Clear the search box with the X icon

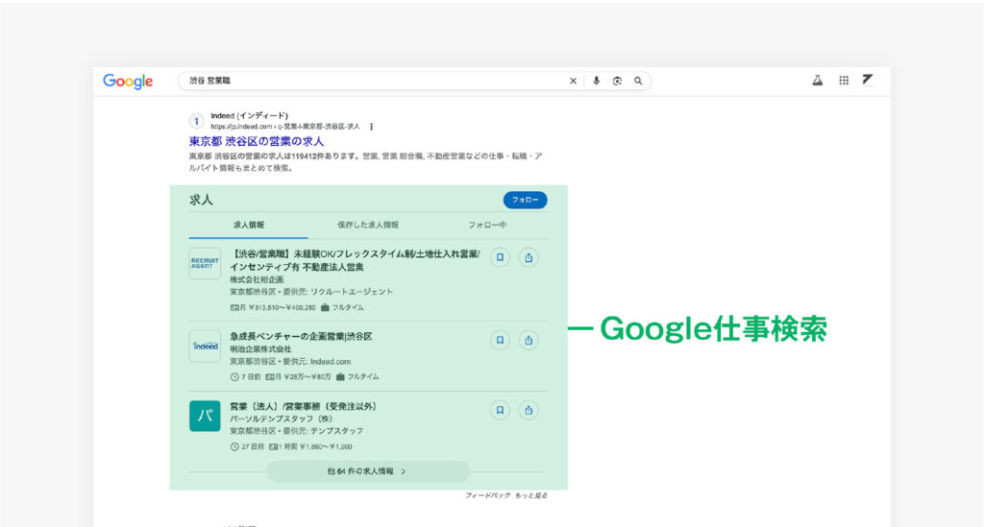(573, 82)
